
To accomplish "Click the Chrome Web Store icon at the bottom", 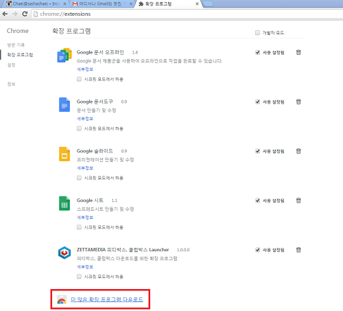I will pyautogui.click(x=62, y=299).
